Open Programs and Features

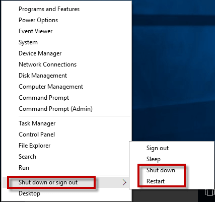(49, 9)
